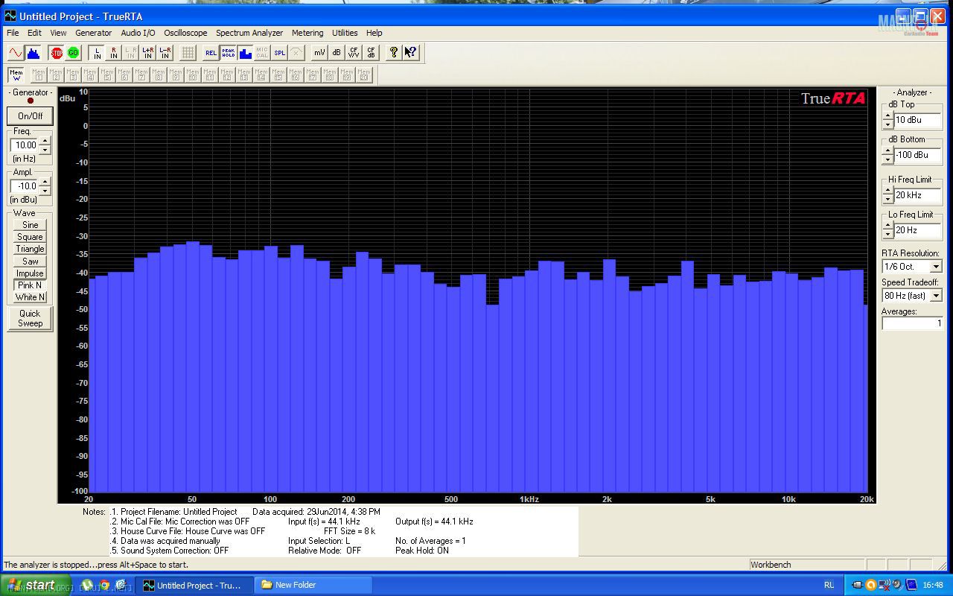Open the Help menu
The image size is (953, 596).
(x=374, y=33)
